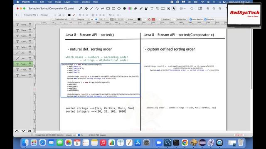Select the Eraser tool
The height and width of the screenshot is (149, 266).
(x=135, y=8)
